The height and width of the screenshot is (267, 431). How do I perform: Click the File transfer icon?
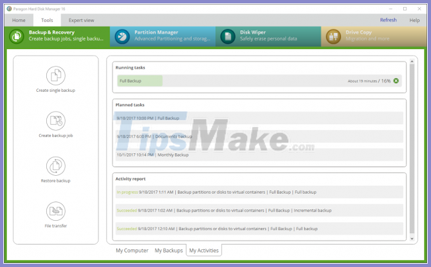click(56, 211)
